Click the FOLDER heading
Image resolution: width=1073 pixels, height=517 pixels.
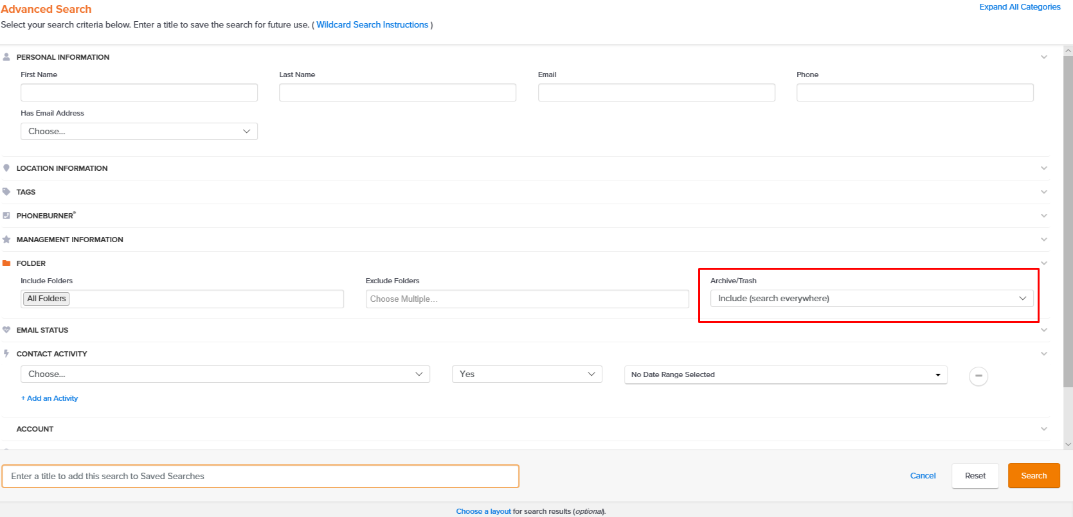pyautogui.click(x=31, y=263)
